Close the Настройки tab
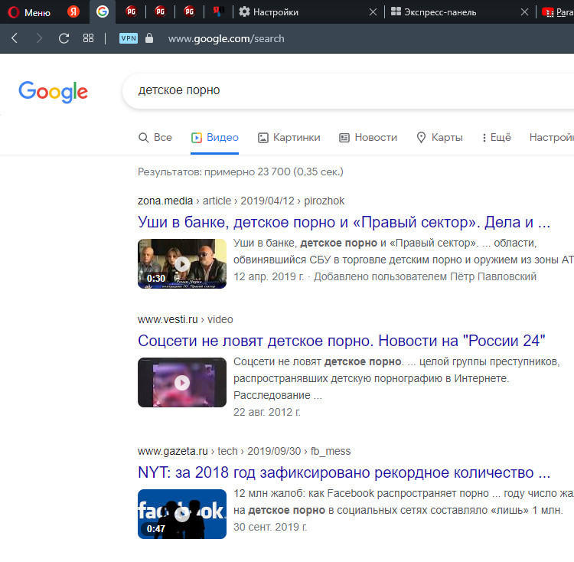Image resolution: width=574 pixels, height=562 pixels. click(373, 12)
